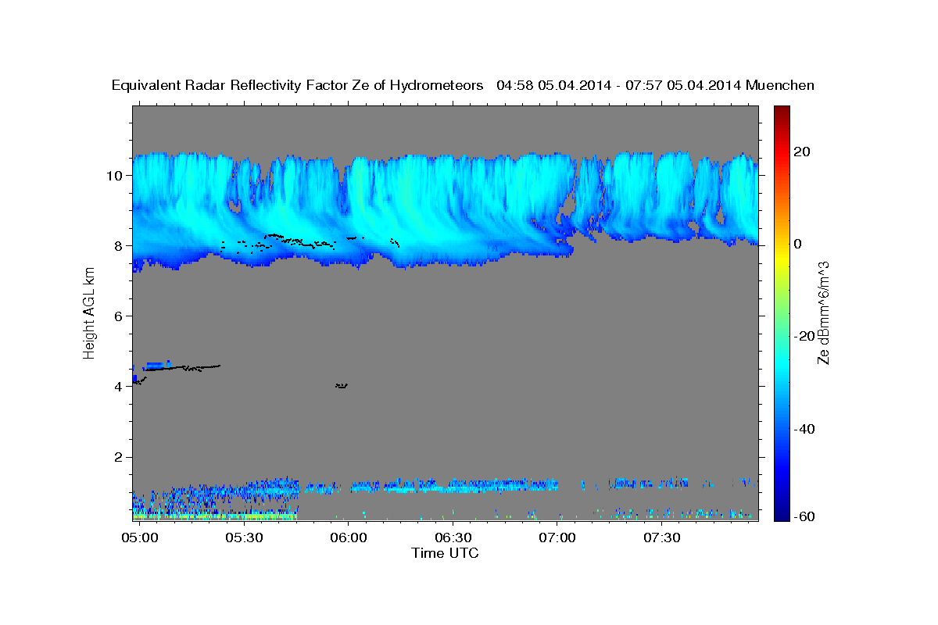Click the height tick label 2
938x625 pixels.
[x=120, y=457]
